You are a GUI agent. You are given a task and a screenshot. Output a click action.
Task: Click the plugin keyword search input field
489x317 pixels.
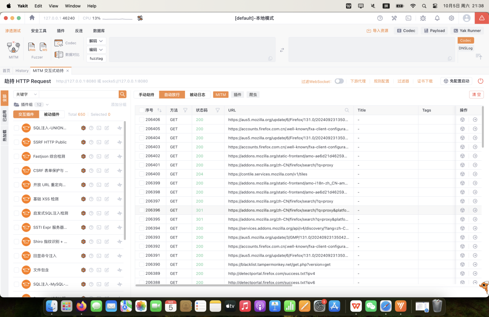tap(79, 94)
